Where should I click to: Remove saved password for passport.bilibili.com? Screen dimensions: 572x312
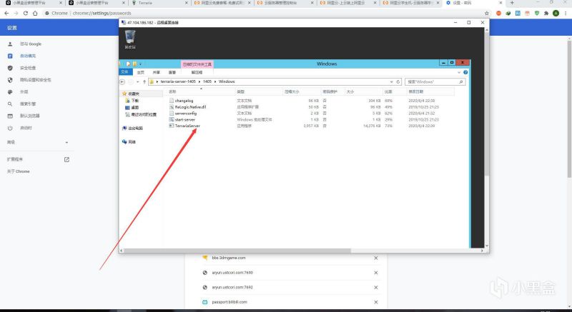pyautogui.click(x=376, y=302)
